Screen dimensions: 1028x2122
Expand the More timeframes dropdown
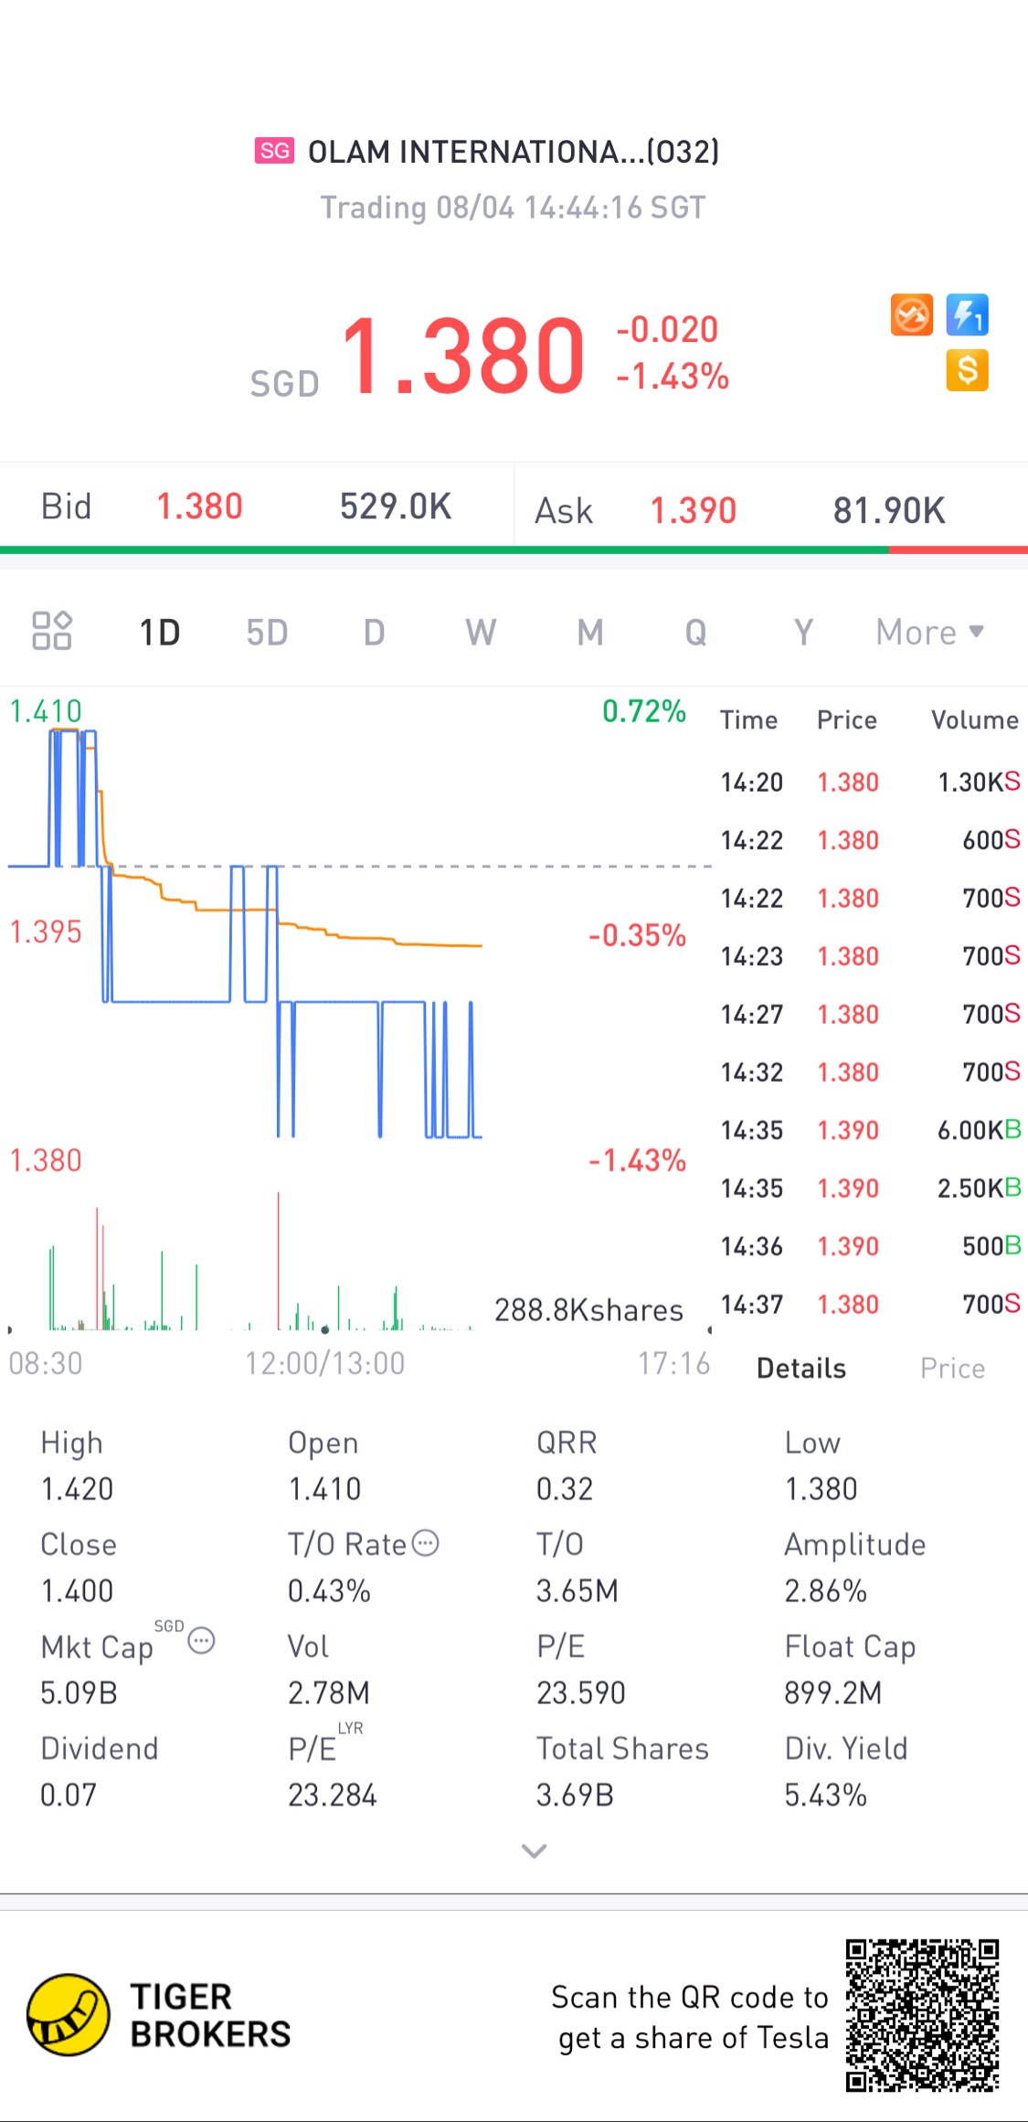[x=929, y=632]
